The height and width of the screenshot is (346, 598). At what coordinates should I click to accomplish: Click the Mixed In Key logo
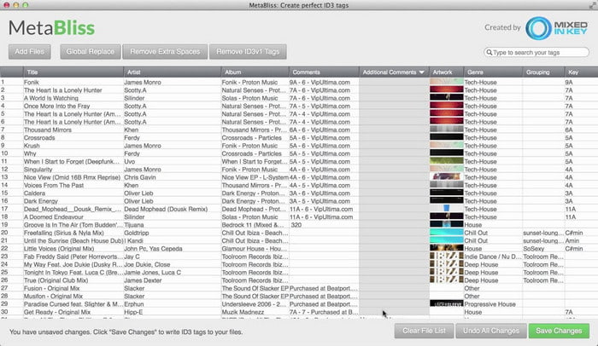[x=556, y=28]
